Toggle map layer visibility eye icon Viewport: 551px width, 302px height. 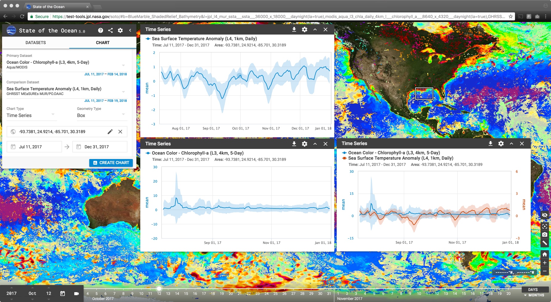tap(545, 215)
